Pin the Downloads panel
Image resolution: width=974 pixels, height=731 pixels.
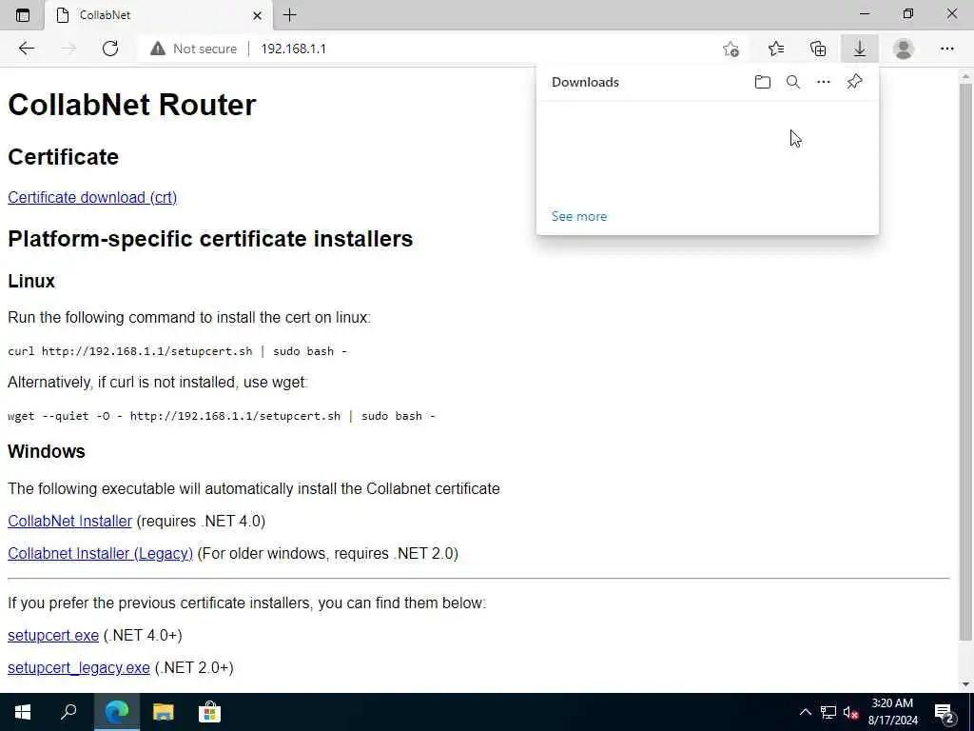(855, 82)
